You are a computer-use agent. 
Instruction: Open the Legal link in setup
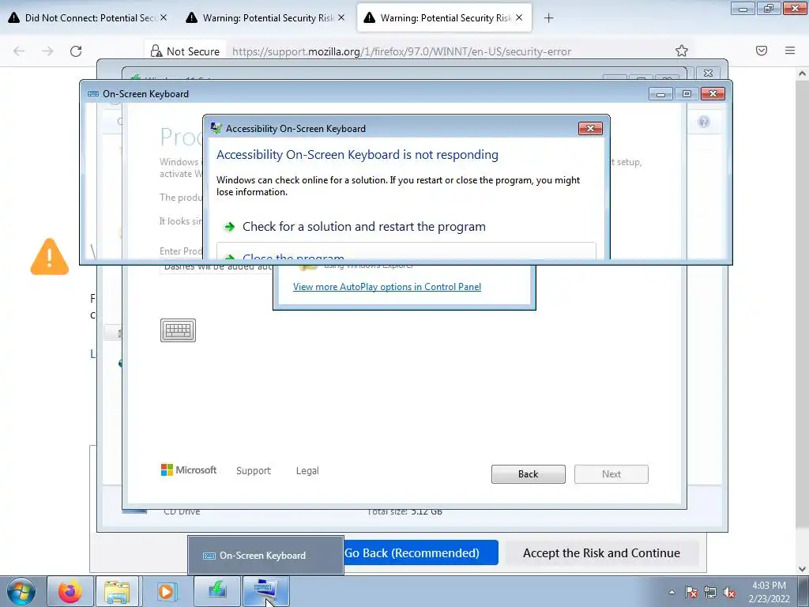click(x=307, y=471)
